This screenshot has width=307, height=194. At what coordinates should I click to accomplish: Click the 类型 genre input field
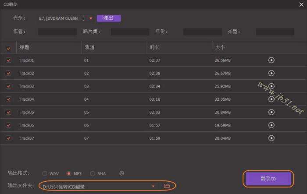tap(275, 32)
